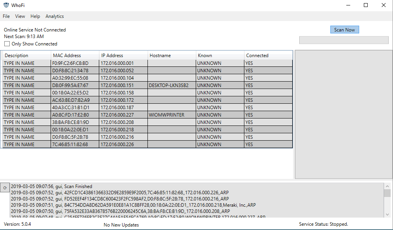
Task: Enable the Only Show Connected checkbox
Action: point(7,44)
